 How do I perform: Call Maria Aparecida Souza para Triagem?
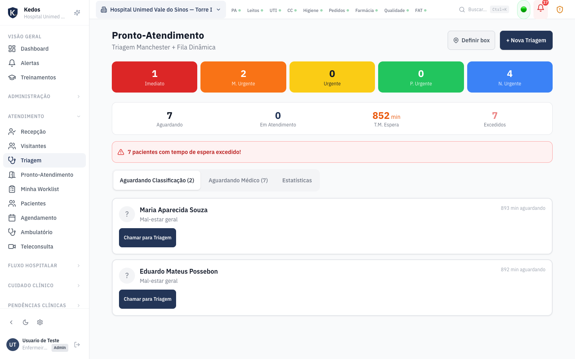147,238
